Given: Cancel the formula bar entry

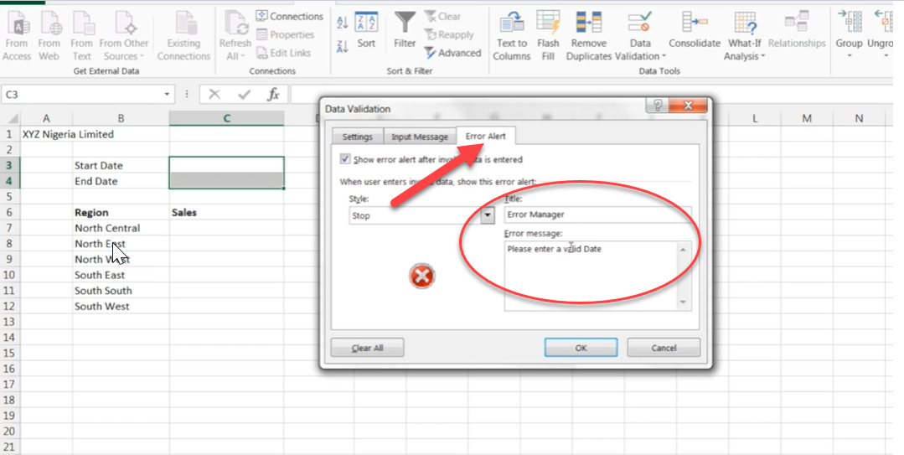Looking at the screenshot, I should [214, 94].
